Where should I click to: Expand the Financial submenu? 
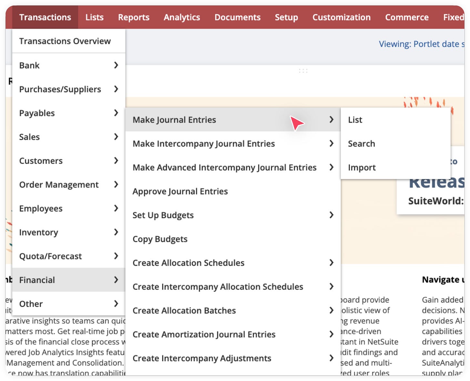[x=69, y=280]
